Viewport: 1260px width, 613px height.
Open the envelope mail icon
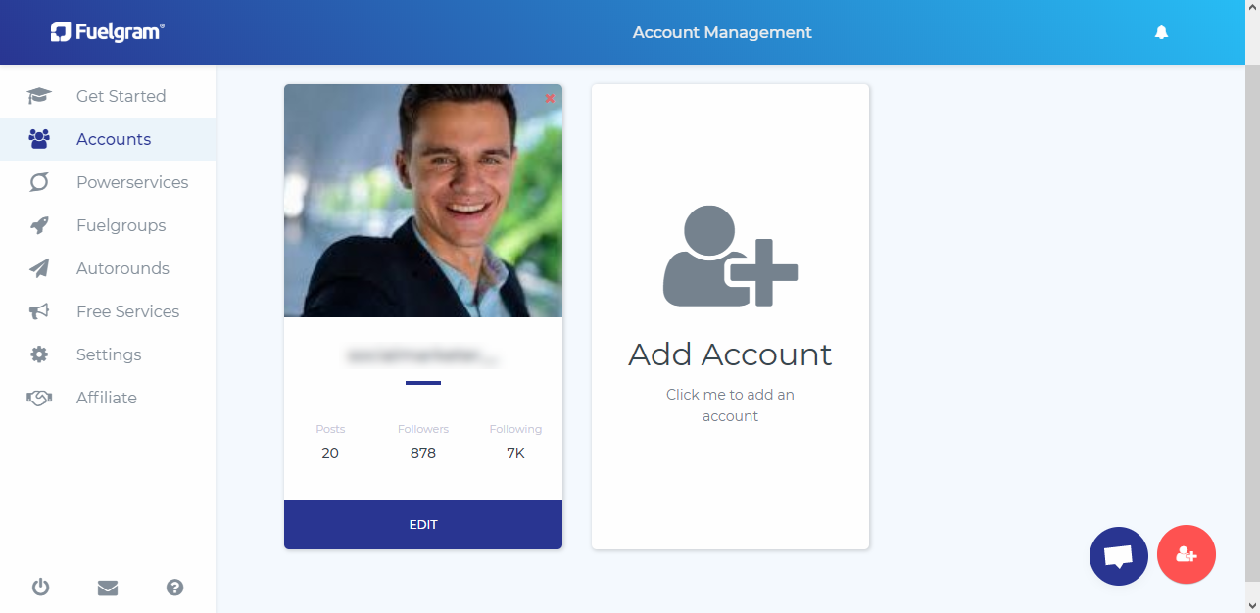pos(108,588)
